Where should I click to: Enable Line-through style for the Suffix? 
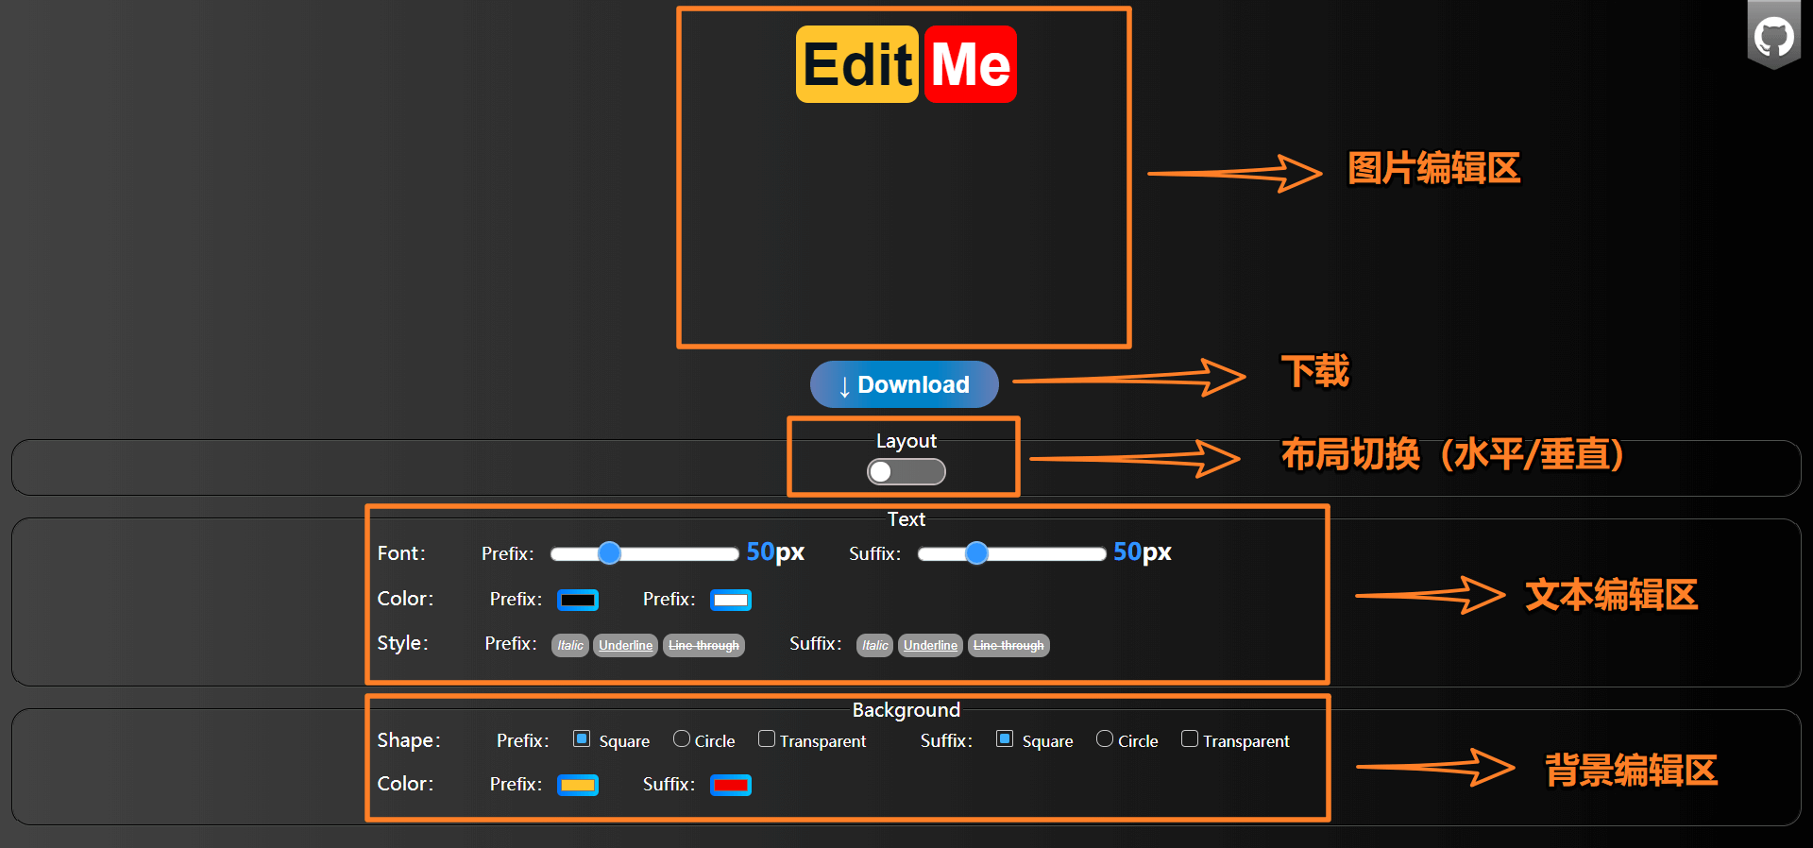click(x=1008, y=645)
